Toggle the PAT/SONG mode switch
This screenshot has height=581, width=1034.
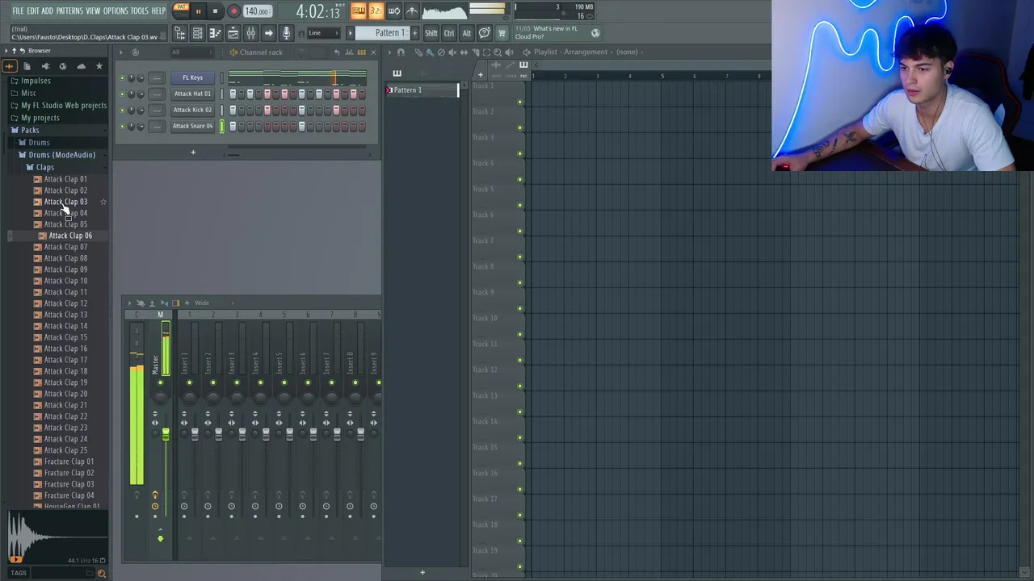click(x=181, y=10)
